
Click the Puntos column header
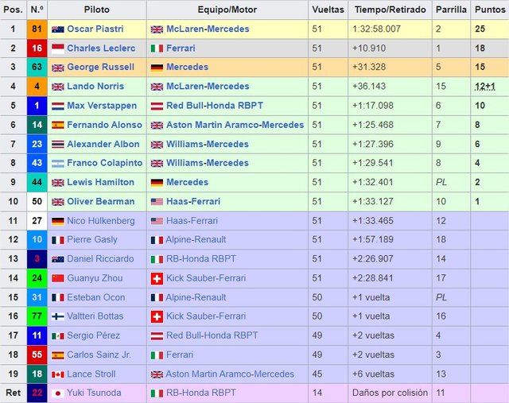490,10
